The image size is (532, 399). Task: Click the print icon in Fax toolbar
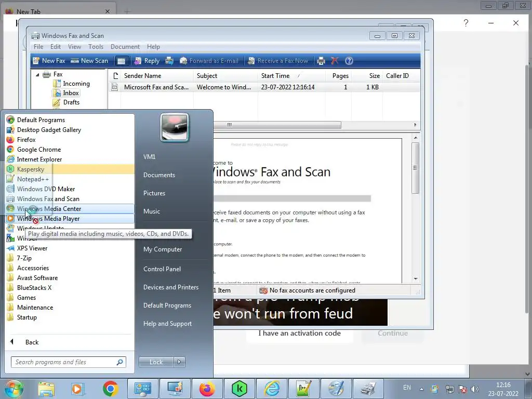tap(321, 61)
